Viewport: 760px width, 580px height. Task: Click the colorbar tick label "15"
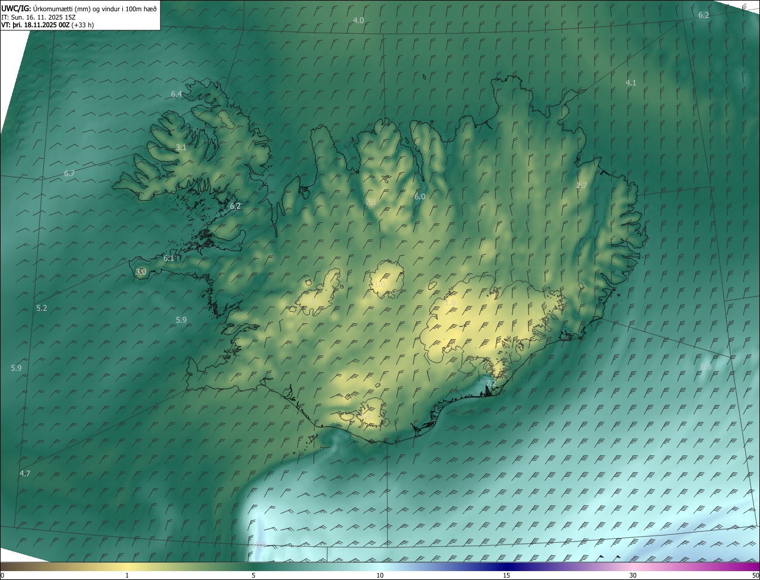tap(506, 575)
